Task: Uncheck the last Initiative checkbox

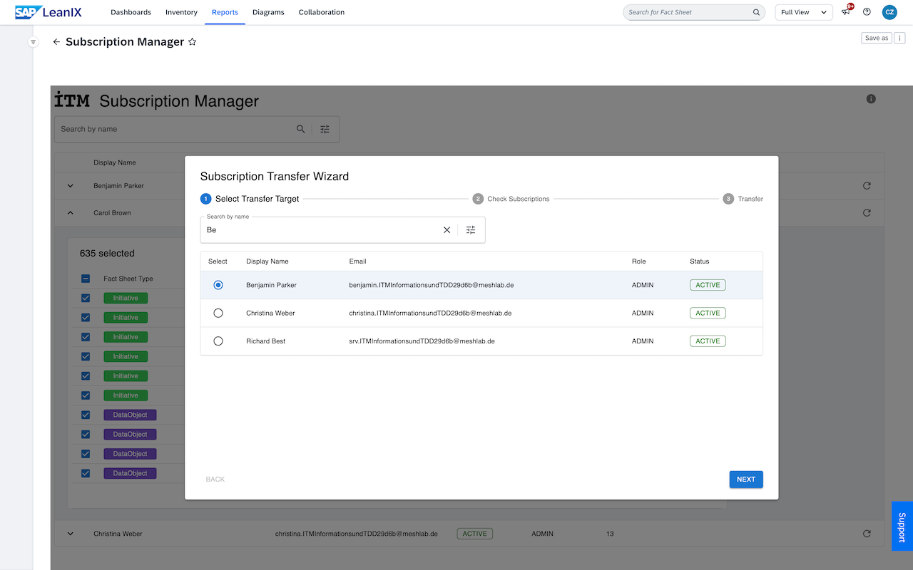Action: [x=86, y=395]
